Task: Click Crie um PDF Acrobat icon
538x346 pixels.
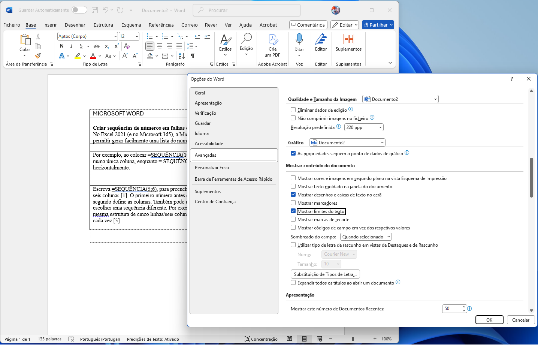Action: 272,39
